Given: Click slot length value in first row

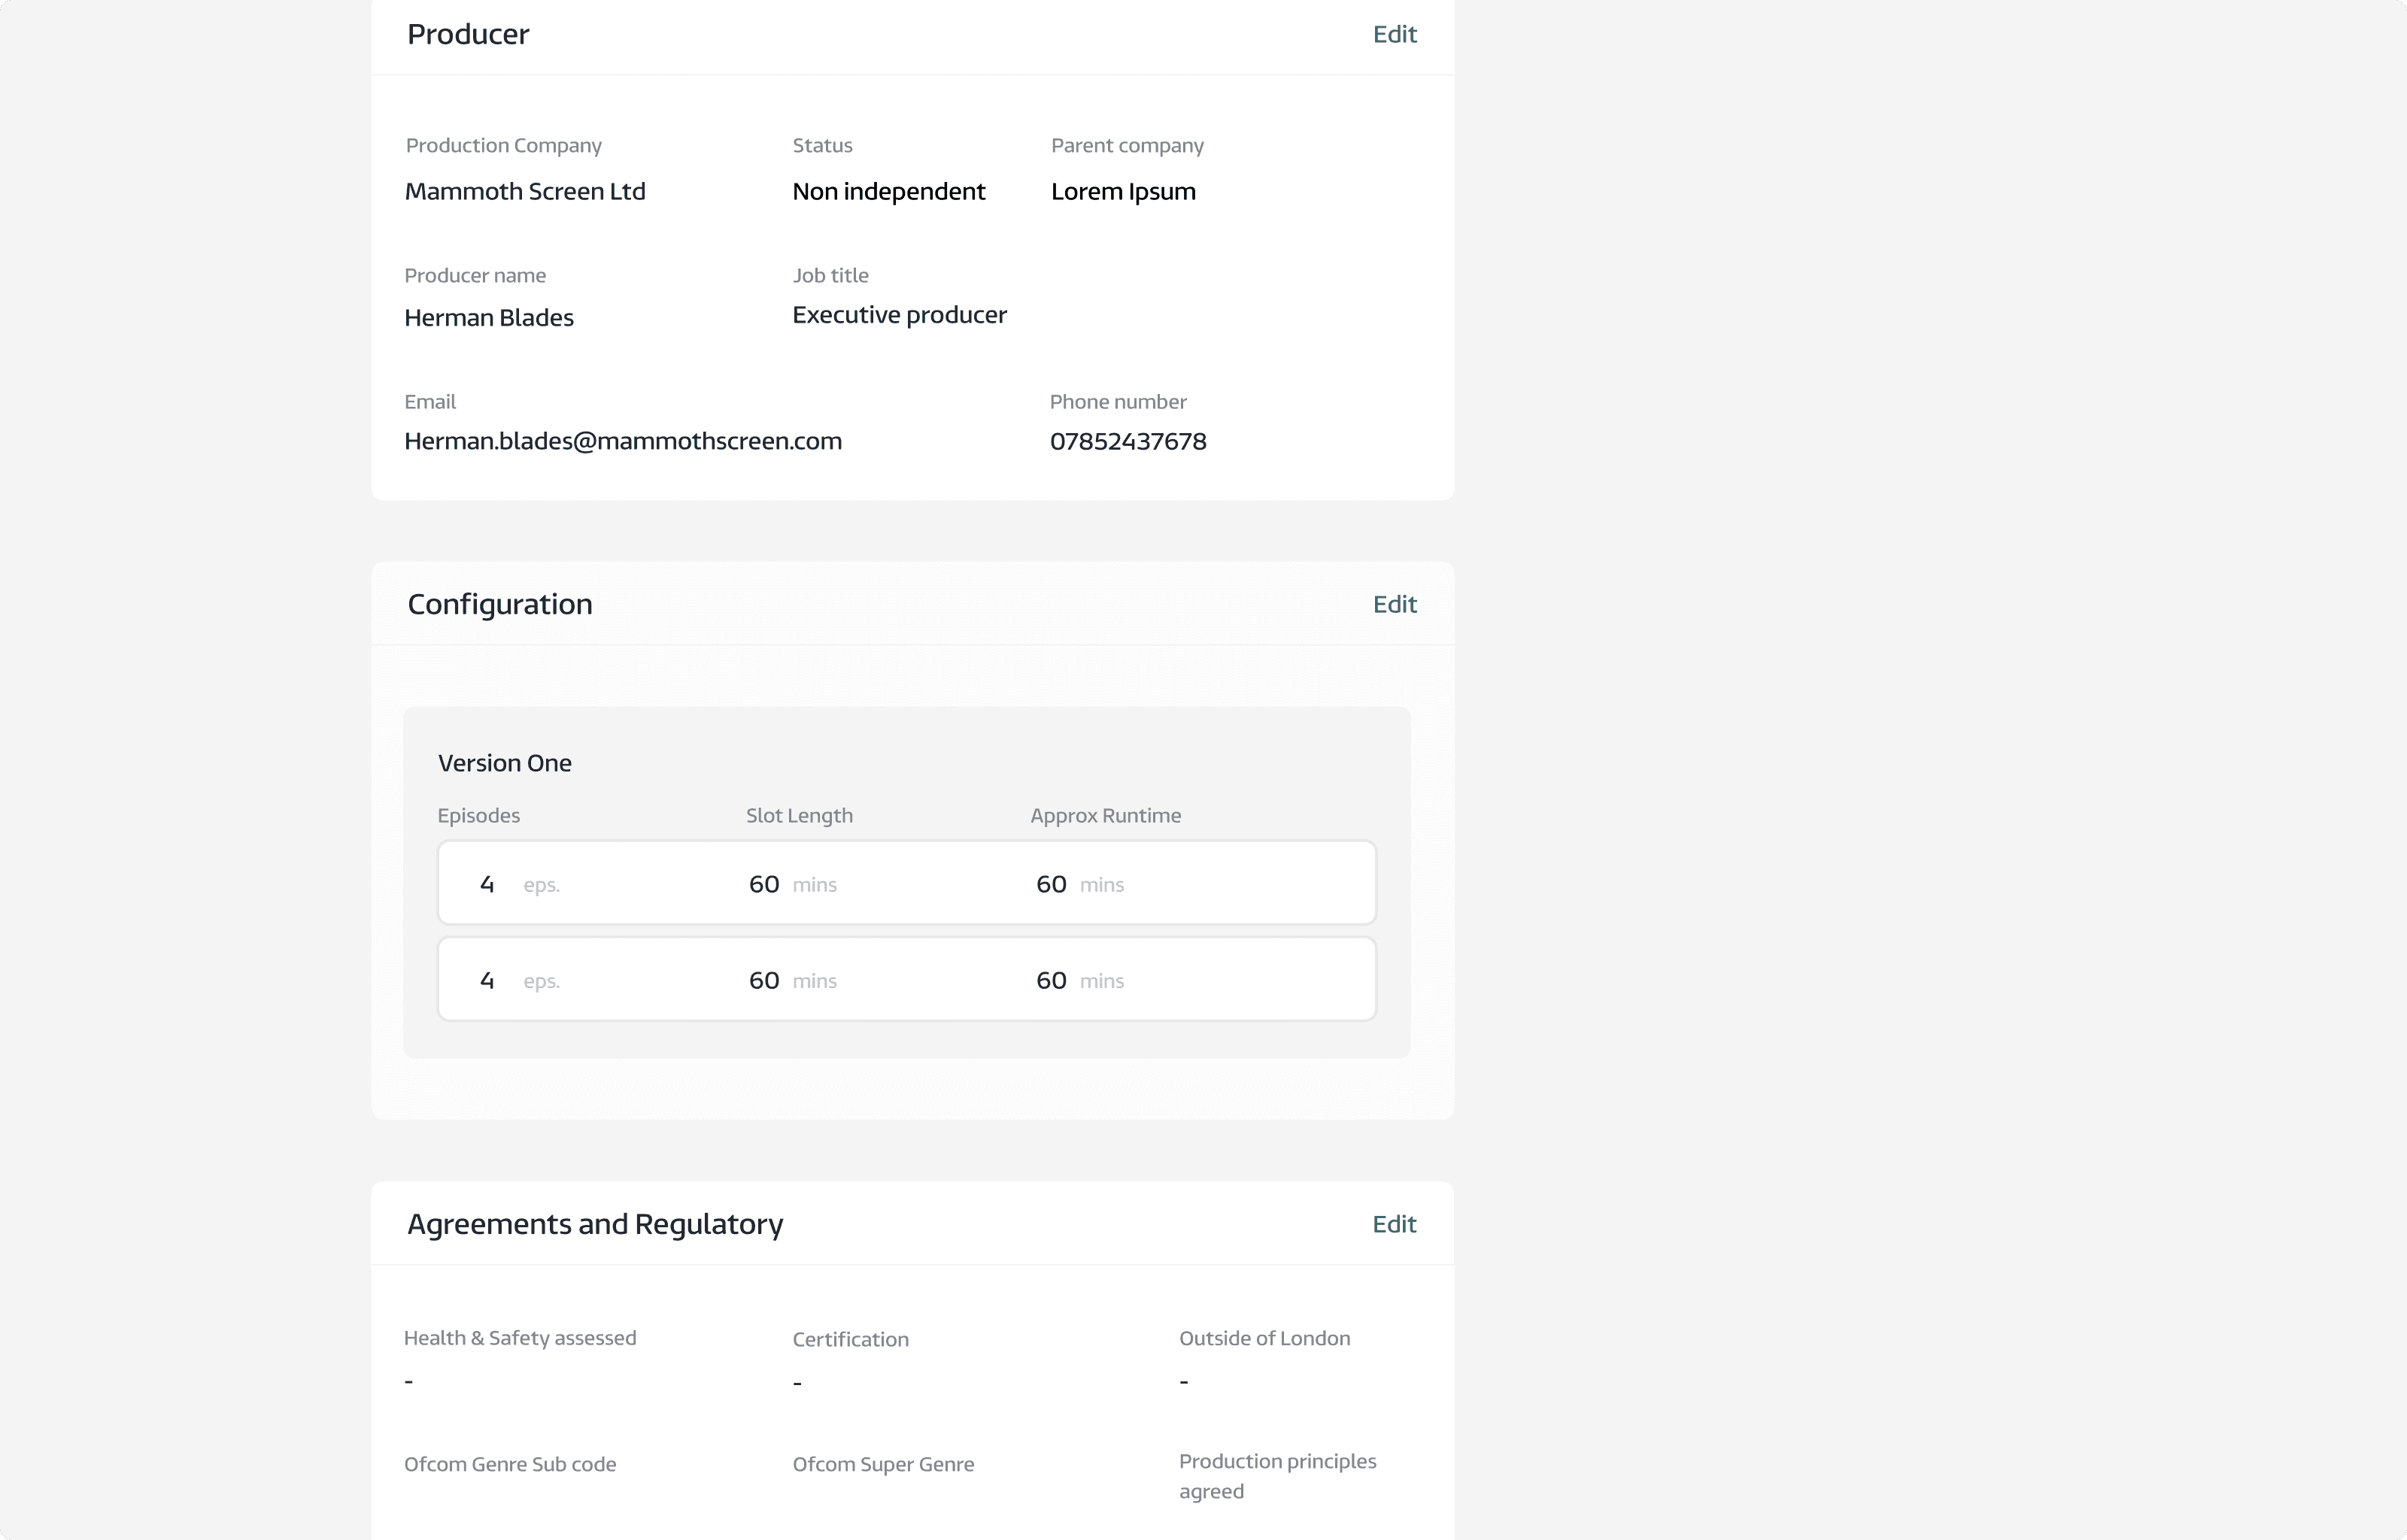Looking at the screenshot, I should [763, 884].
